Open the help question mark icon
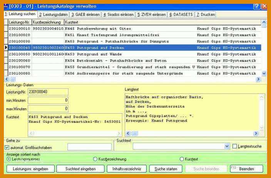 tap(257, 7)
